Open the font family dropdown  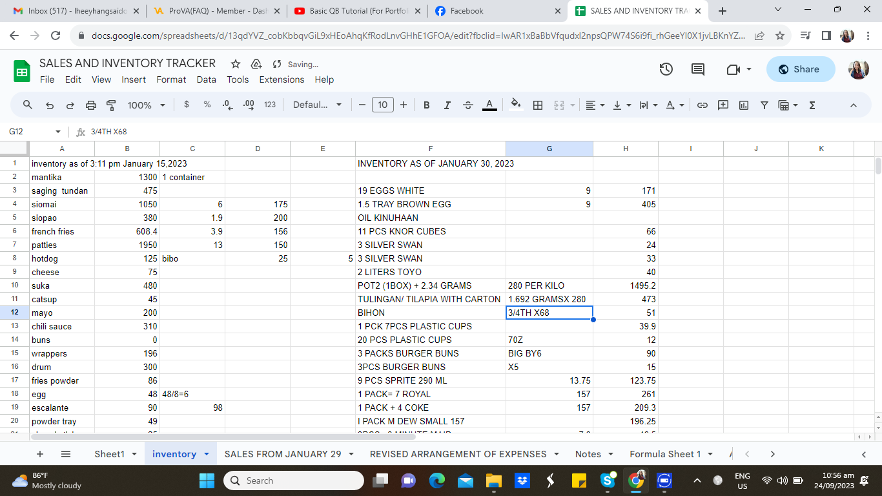click(318, 105)
